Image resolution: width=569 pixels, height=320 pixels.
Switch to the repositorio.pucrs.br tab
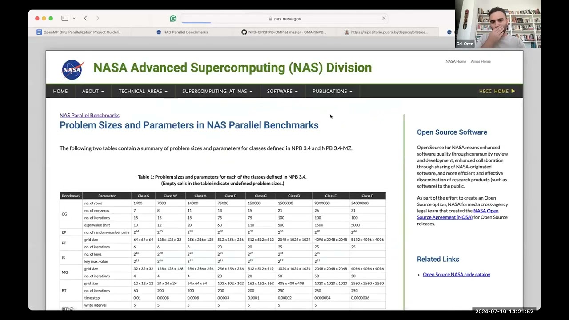[x=386, y=32]
